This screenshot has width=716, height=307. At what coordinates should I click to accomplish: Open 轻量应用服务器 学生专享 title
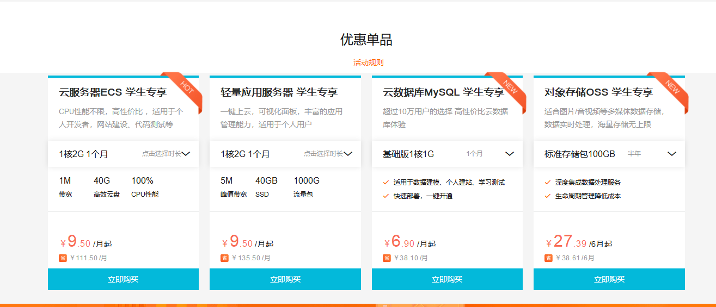[x=279, y=92]
